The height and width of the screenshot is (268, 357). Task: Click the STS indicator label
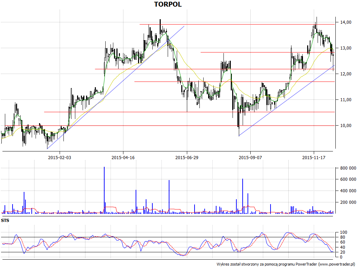(x=5, y=221)
